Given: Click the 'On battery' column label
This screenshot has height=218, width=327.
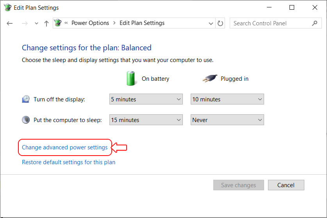Looking at the screenshot, I should pos(155,79).
